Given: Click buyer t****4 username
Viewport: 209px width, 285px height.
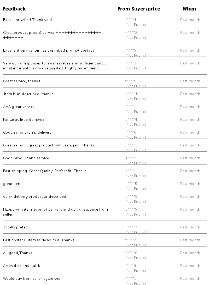Looking at the screenshot, I should (131, 20).
